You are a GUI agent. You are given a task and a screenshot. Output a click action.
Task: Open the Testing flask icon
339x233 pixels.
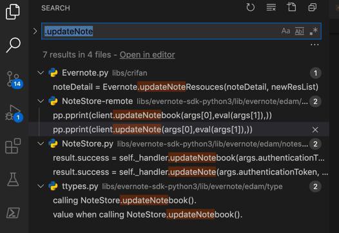[13, 179]
